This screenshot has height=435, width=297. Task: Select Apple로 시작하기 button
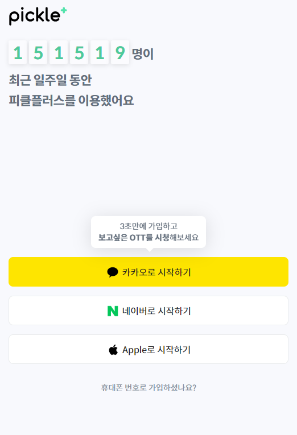[148, 349]
